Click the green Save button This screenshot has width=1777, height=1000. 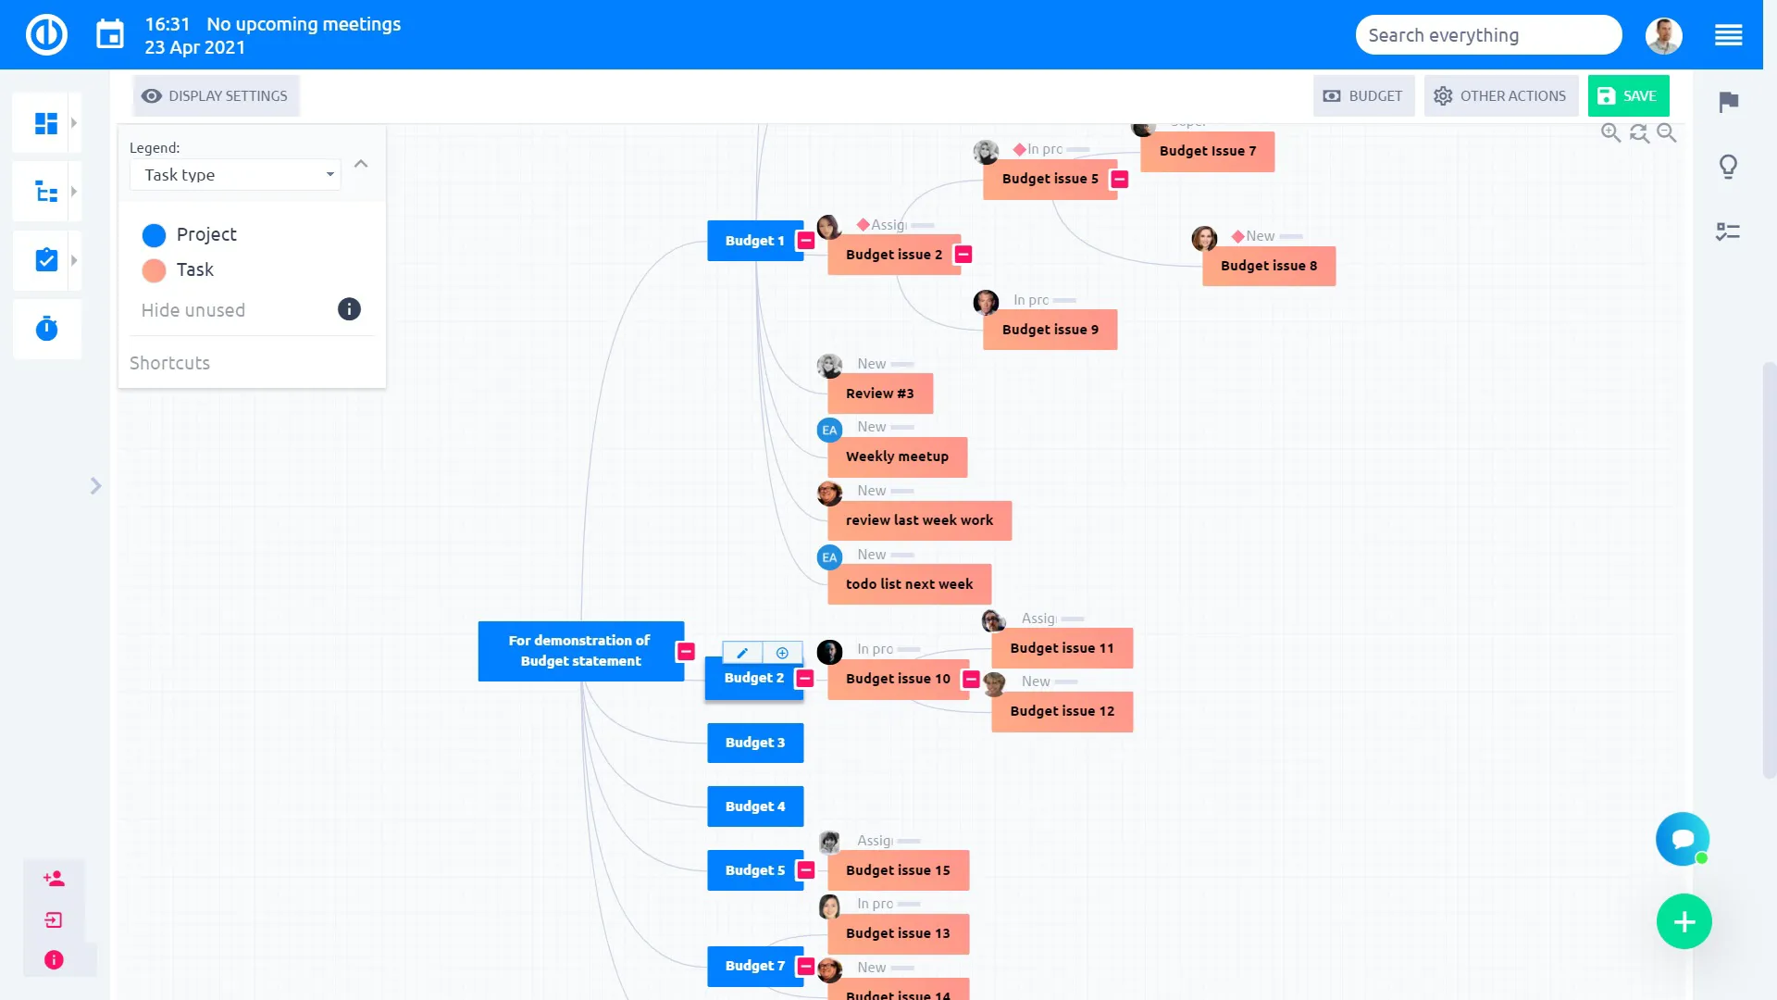click(x=1628, y=96)
